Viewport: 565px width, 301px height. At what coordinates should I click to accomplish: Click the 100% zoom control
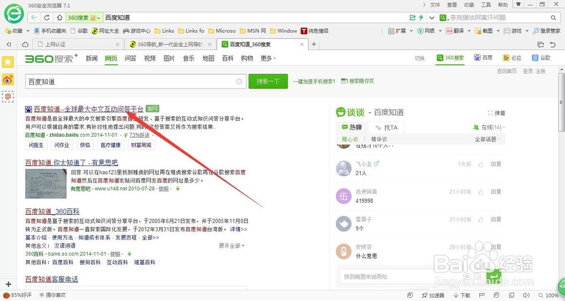click(x=549, y=295)
